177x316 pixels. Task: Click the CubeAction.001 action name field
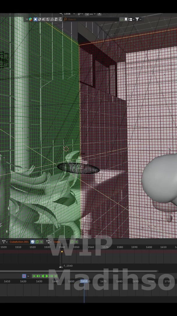[19, 242]
